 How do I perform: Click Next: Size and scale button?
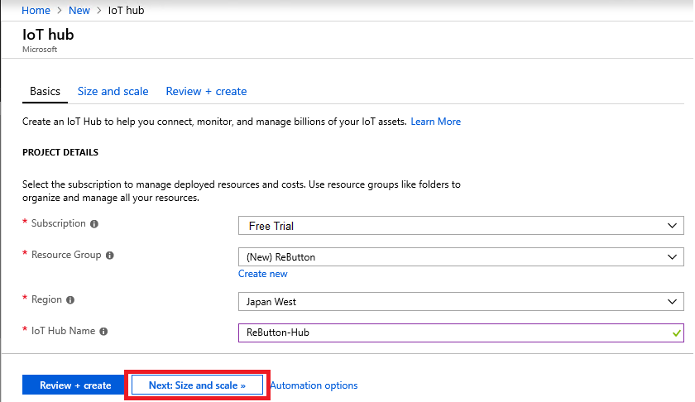197,385
